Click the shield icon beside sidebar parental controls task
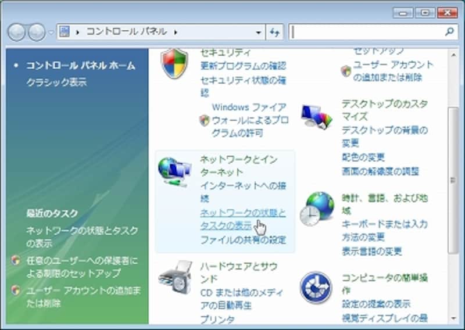Viewport: 465px width, 330px height. [16, 260]
